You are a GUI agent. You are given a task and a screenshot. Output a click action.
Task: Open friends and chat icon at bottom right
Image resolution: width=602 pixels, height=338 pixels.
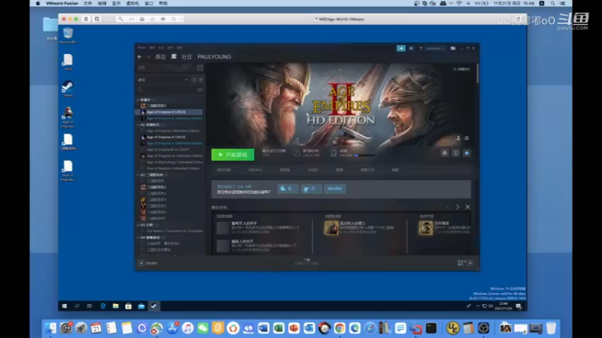[470, 263]
